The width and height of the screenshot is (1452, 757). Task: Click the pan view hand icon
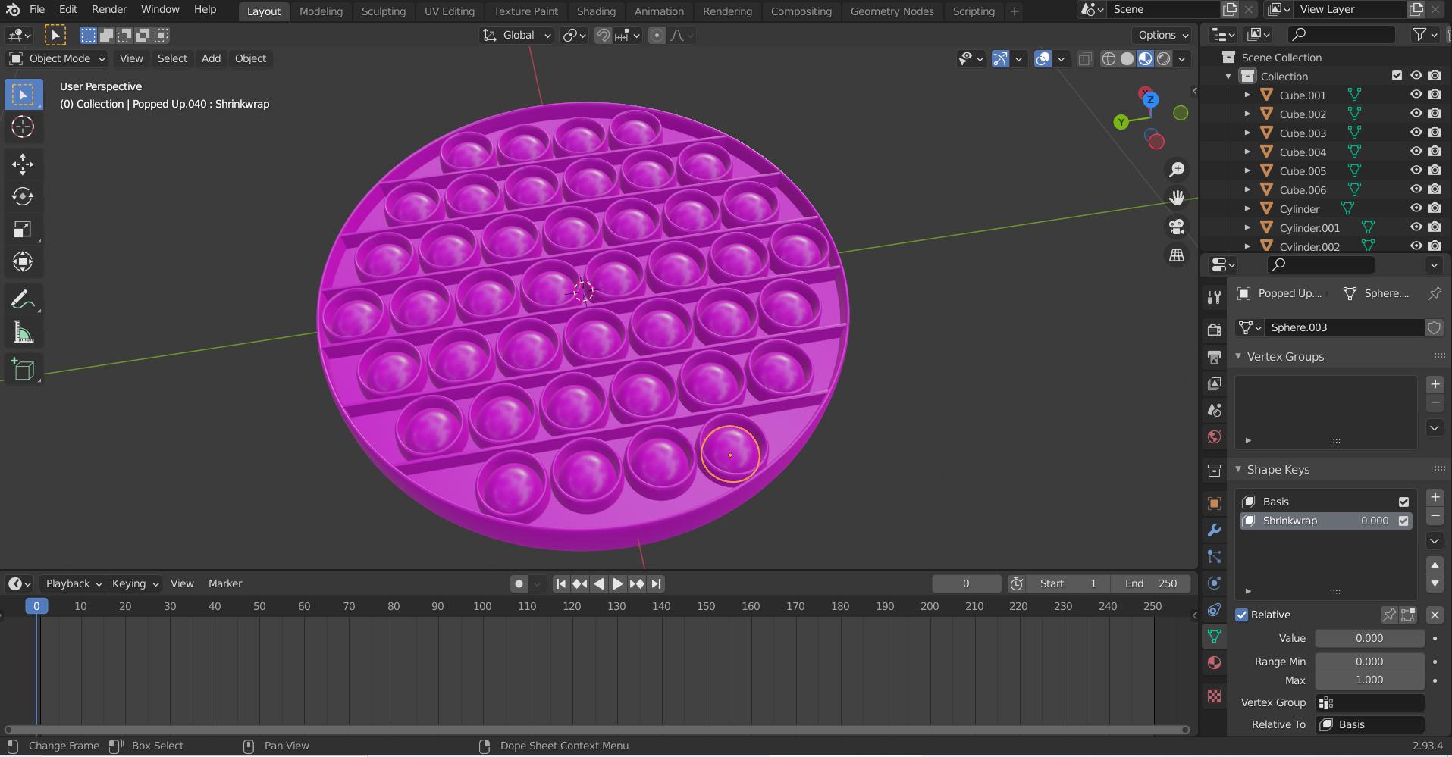1177,199
